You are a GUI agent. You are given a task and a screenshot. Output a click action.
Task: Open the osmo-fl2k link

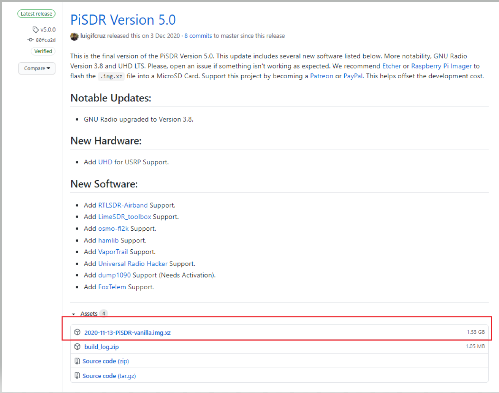(113, 228)
